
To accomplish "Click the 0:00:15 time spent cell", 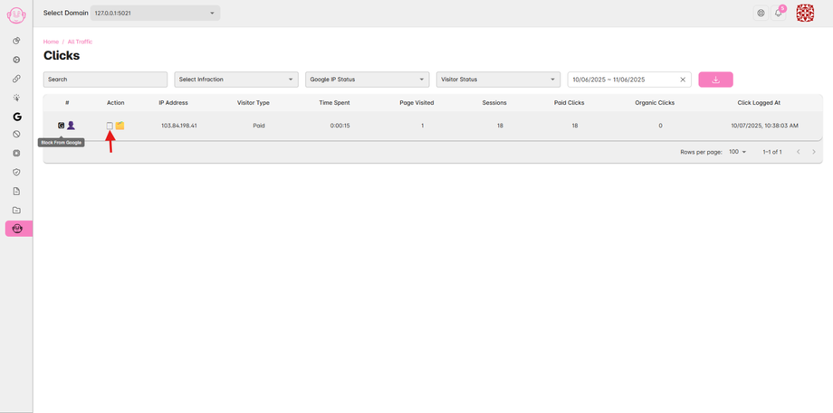I will [340, 126].
